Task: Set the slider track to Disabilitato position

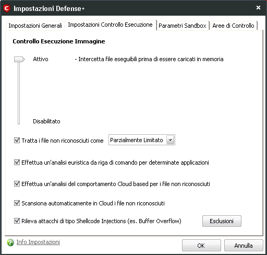Action: (19, 121)
